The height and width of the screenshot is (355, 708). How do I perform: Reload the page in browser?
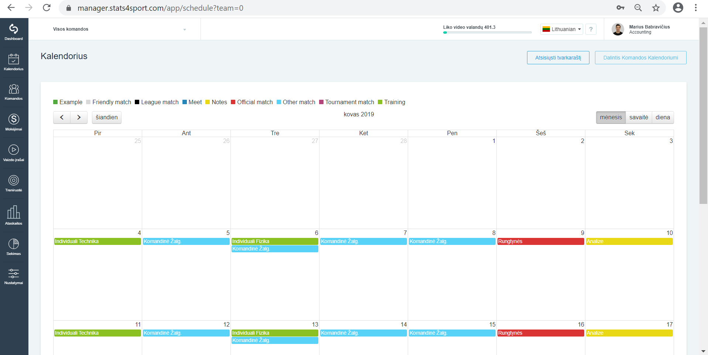[x=47, y=8]
